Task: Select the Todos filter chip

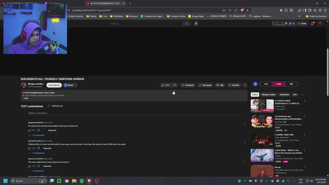Action: 255,95
